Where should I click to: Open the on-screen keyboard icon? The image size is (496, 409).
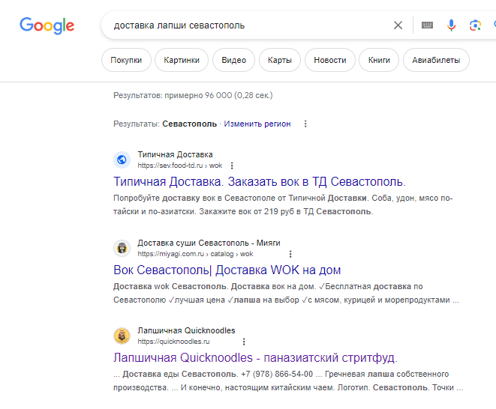pyautogui.click(x=427, y=25)
